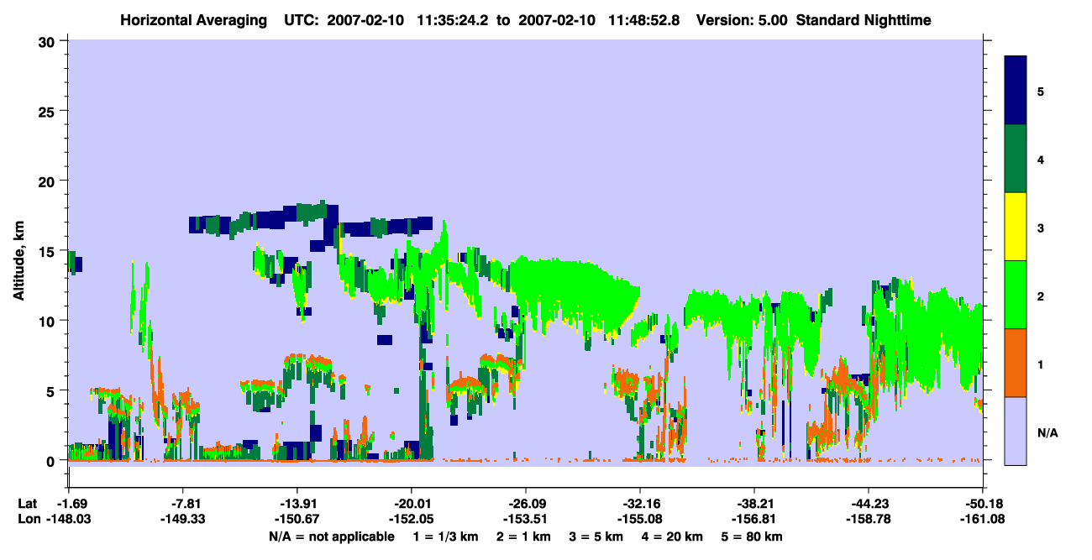This screenshot has height=560, width=1092.
Task: Click the longitude value '-149.33'
Action: point(182,519)
